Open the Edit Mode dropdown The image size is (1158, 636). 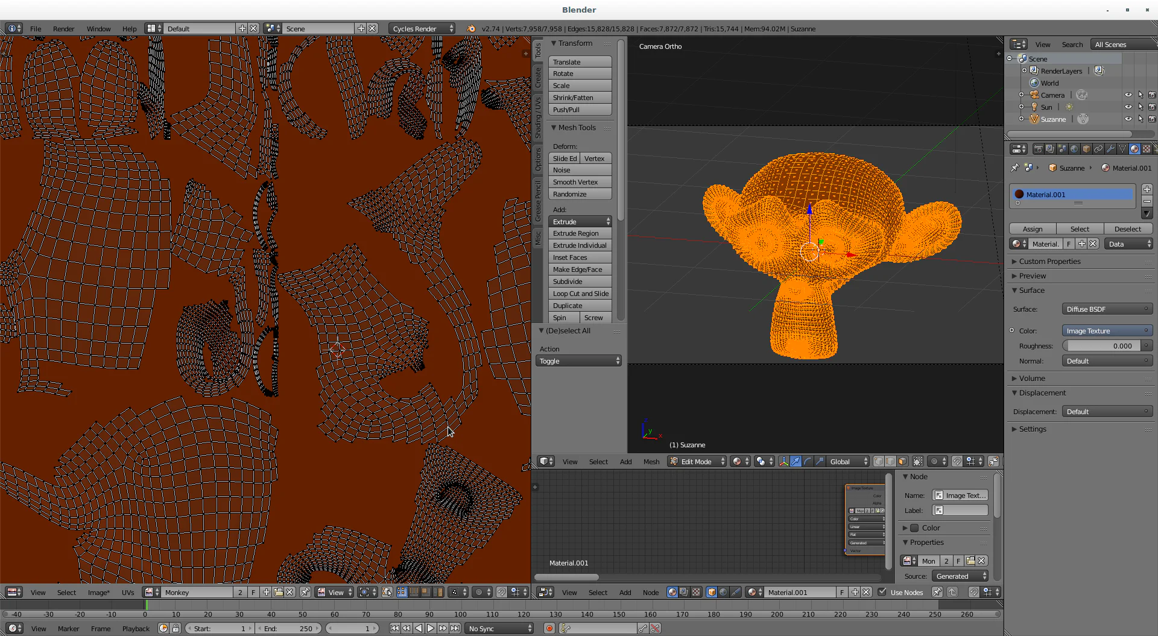(697, 461)
